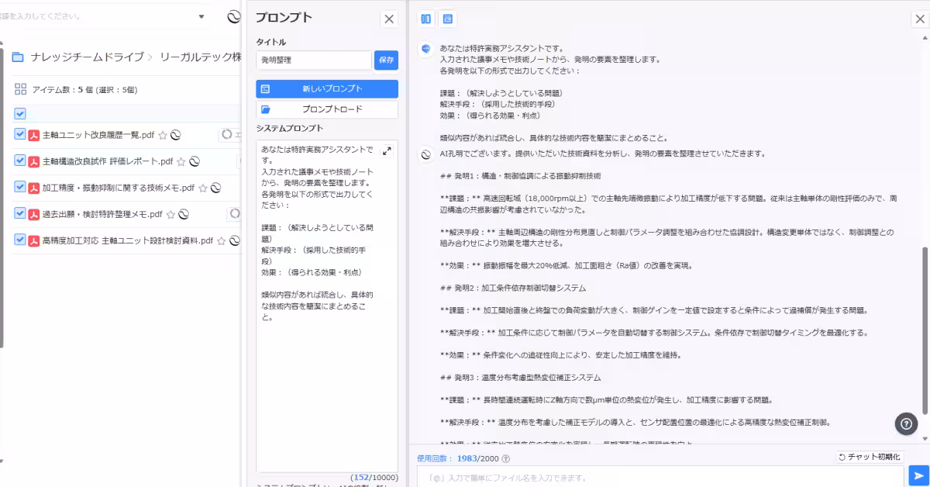Deselect 高精度加工対応 主軸ユニット設計検討資料.pdf checkbox

[19, 239]
